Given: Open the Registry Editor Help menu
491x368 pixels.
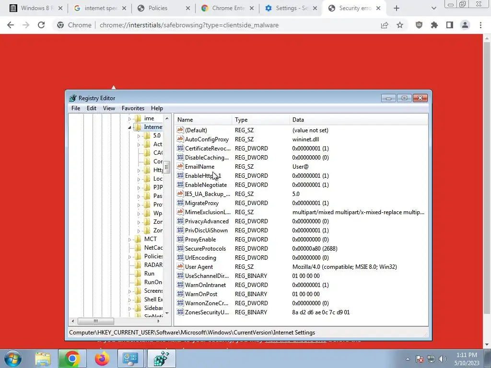Looking at the screenshot, I should pos(157,108).
